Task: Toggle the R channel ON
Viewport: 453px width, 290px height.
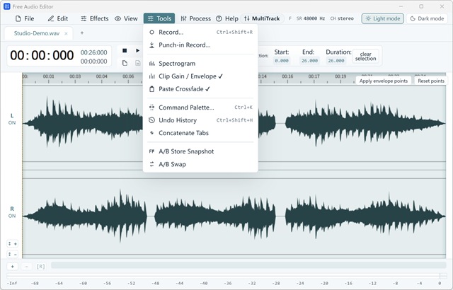Action: point(12,216)
